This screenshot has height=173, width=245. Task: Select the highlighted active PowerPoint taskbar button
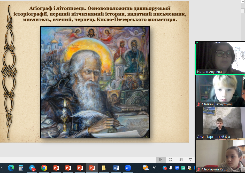(92, 168)
